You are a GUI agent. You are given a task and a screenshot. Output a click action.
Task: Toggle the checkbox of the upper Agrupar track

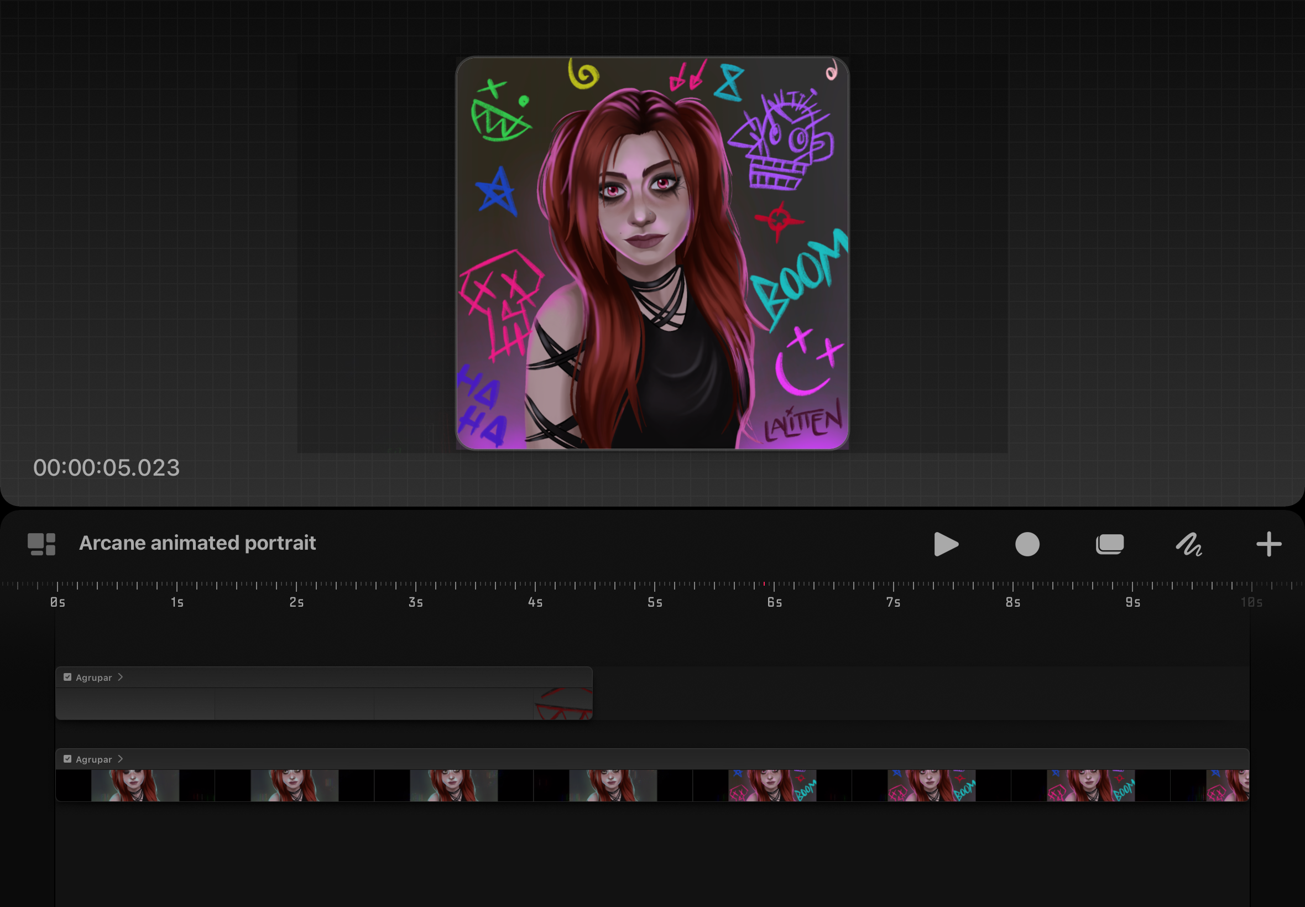coord(67,677)
